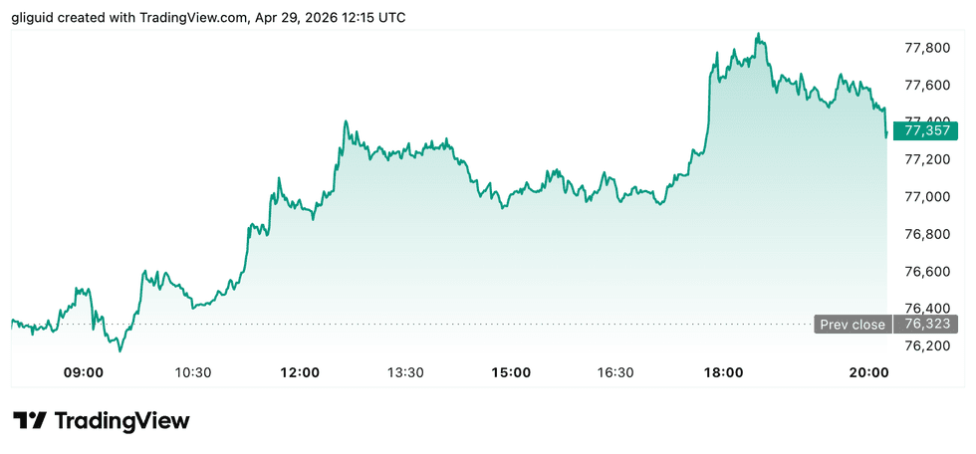Image resolution: width=976 pixels, height=454 pixels.
Task: Select the 10:30 time axis label
Action: coord(193,372)
